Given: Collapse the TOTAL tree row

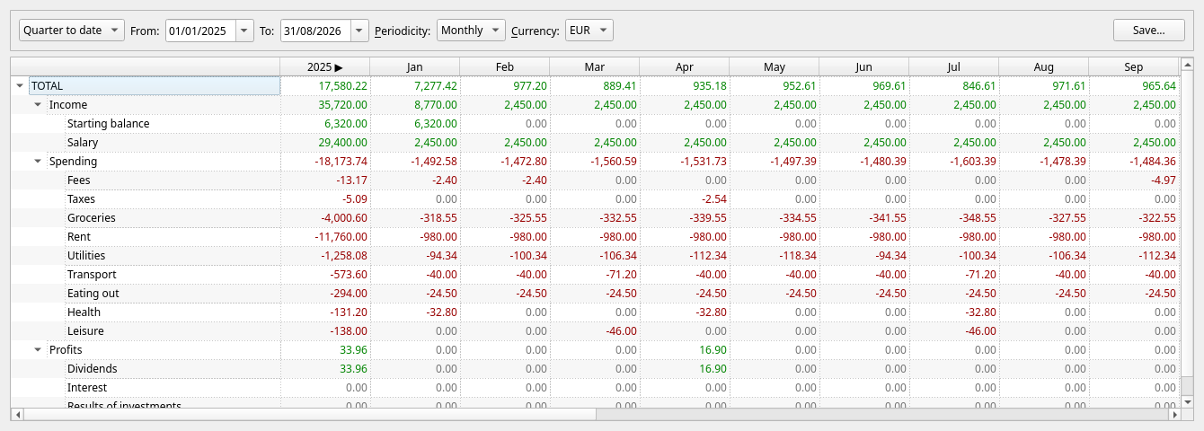Looking at the screenshot, I should click(x=20, y=85).
